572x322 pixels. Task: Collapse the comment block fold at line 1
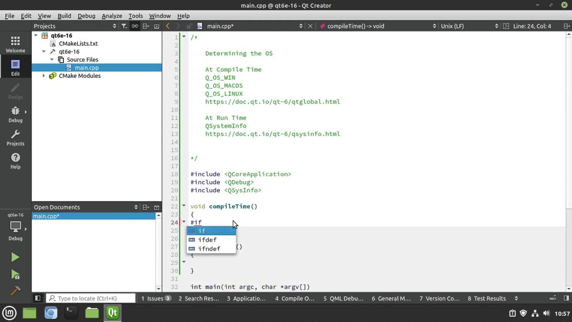coord(184,37)
